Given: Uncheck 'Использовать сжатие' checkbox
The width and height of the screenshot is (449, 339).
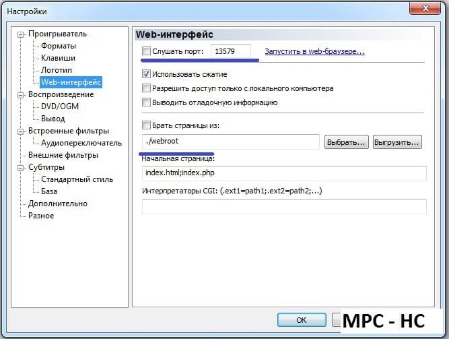Looking at the screenshot, I should tap(146, 74).
